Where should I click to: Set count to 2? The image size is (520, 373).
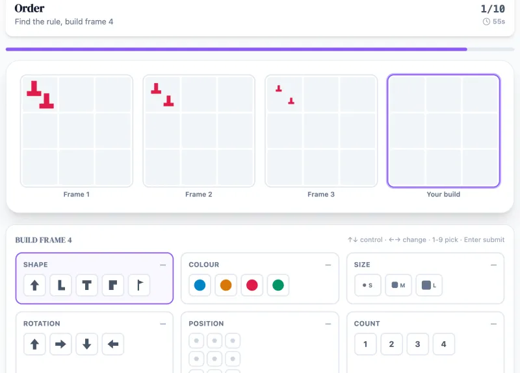coord(392,344)
